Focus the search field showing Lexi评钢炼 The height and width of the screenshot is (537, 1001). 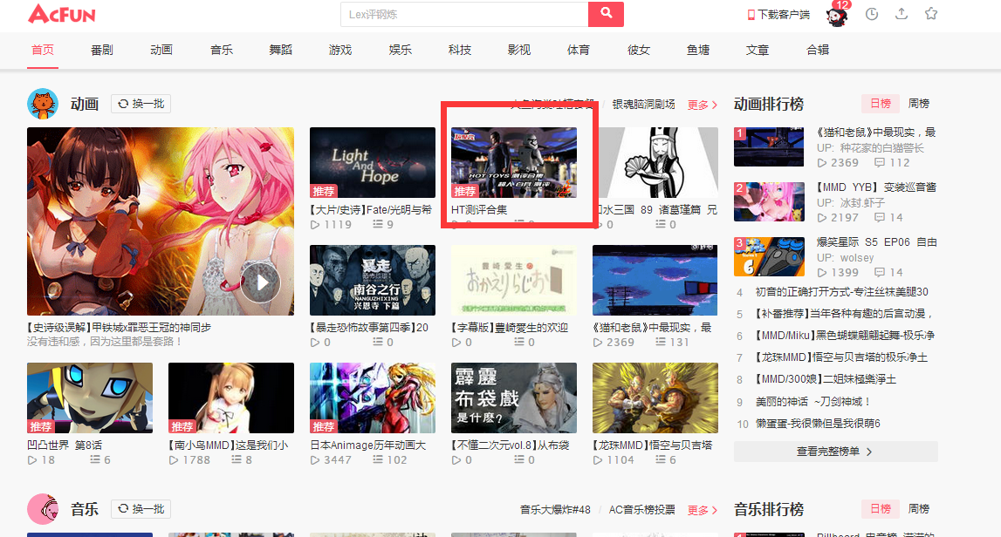[x=465, y=14]
